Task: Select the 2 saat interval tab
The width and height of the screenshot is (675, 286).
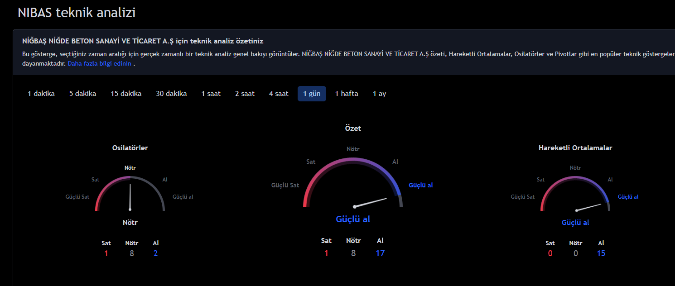Action: [245, 94]
